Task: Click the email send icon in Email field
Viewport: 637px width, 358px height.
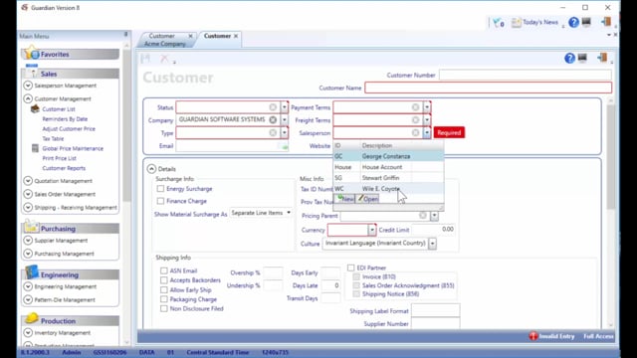Action: pyautogui.click(x=284, y=146)
